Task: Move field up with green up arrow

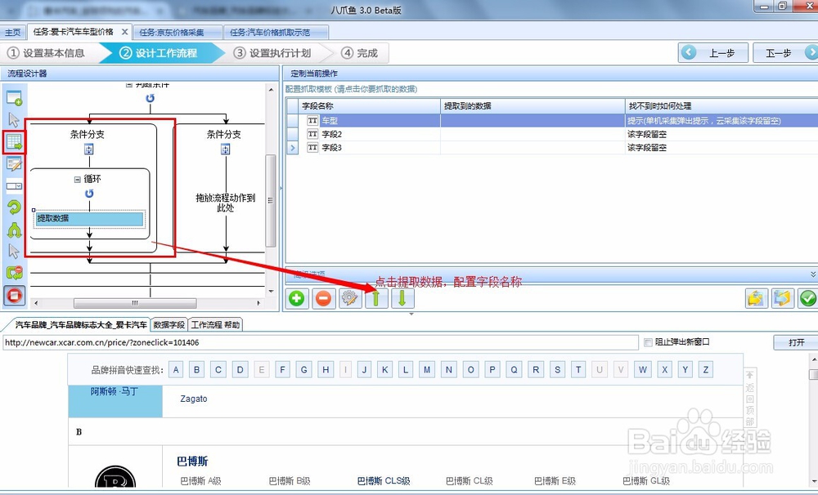Action: 376,299
